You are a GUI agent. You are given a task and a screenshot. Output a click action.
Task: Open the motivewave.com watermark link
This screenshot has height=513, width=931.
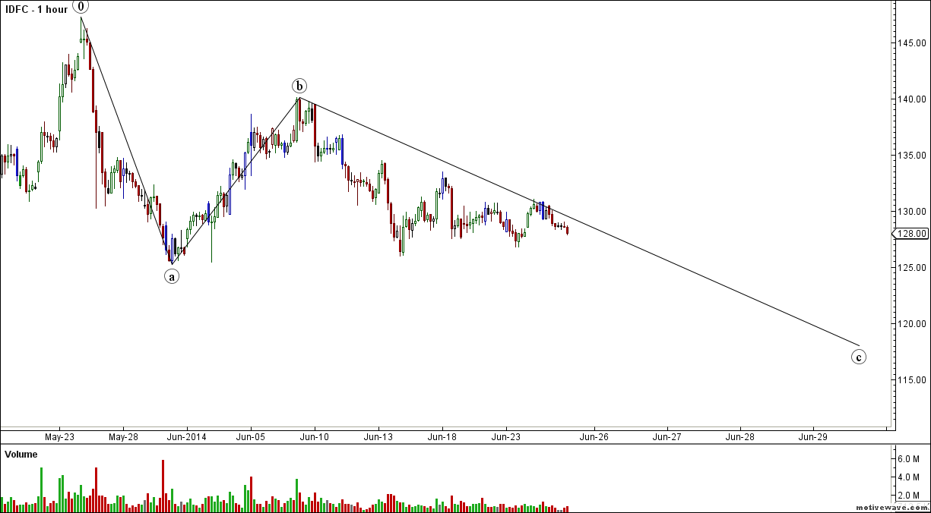[x=892, y=506]
